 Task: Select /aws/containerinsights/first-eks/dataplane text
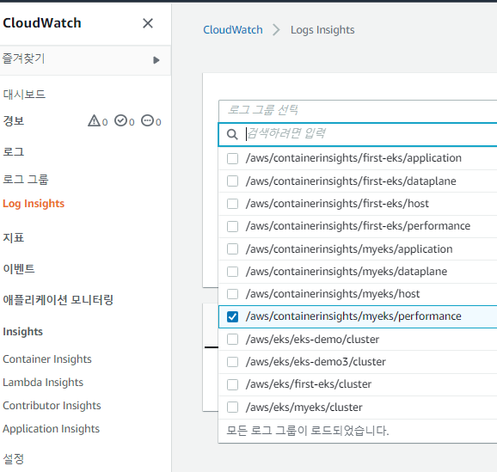(x=351, y=181)
